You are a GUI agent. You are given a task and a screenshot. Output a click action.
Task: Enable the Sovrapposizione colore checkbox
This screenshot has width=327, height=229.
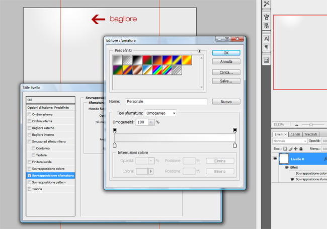click(x=29, y=169)
